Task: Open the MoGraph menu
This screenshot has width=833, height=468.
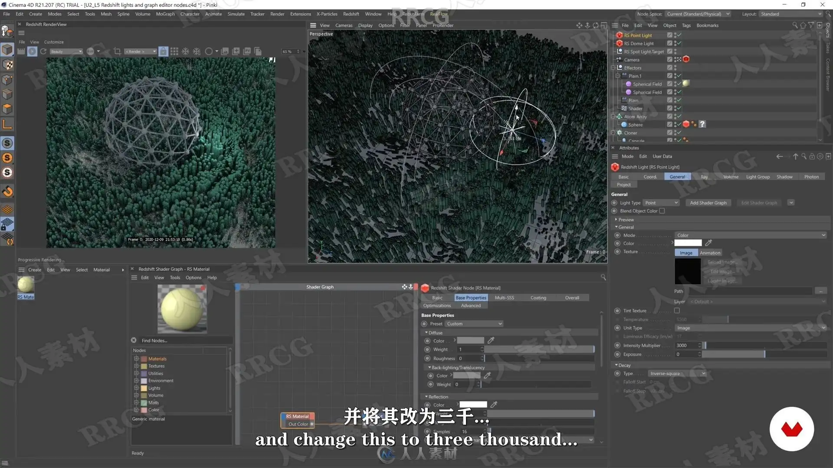Action: [165, 14]
